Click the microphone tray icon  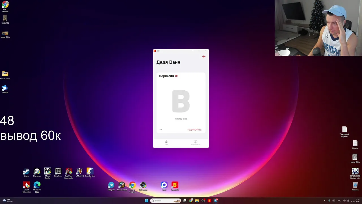[x=329, y=201]
